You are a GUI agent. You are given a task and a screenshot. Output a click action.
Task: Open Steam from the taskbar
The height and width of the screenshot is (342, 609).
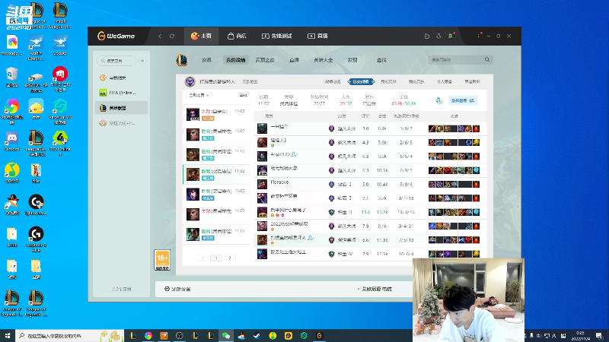coord(257,336)
